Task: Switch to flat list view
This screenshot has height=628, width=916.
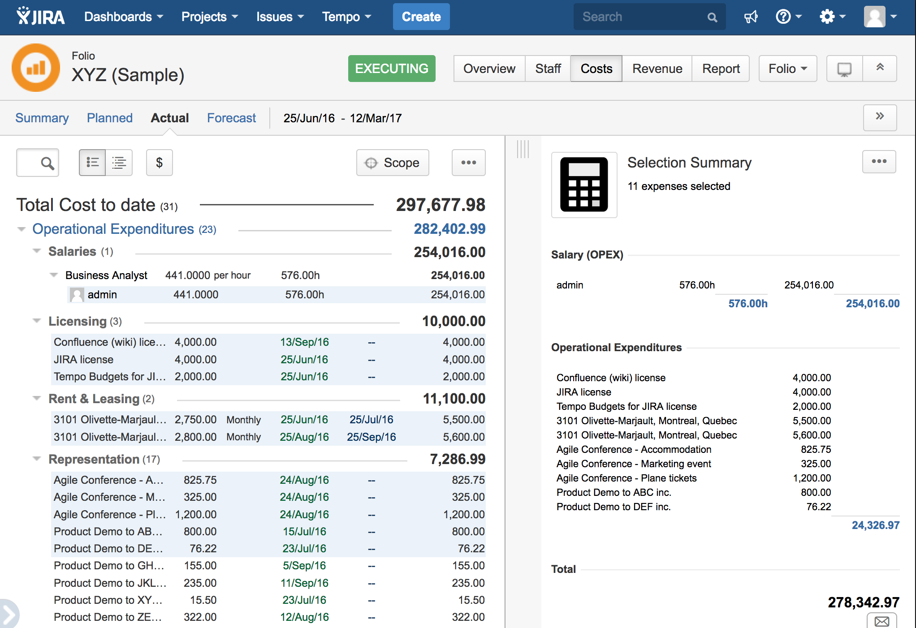Action: coord(92,163)
